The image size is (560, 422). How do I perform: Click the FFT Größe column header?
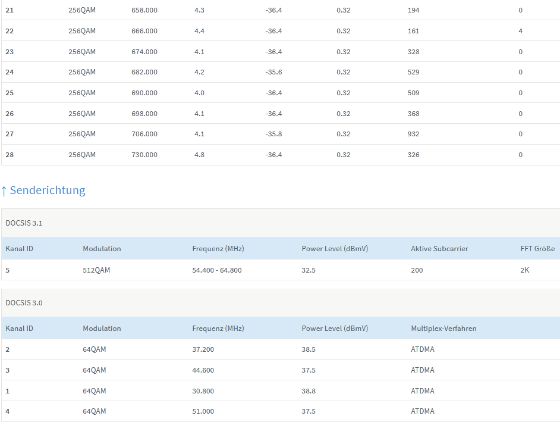pos(537,249)
